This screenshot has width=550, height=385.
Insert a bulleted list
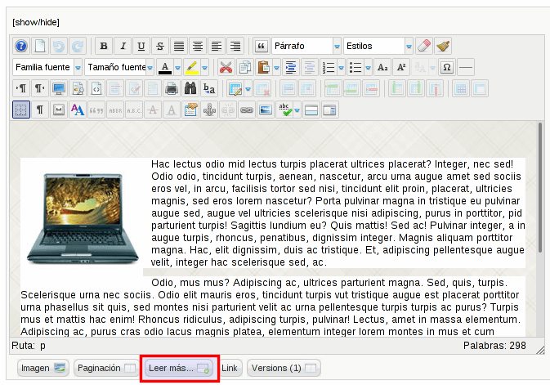[x=355, y=67]
